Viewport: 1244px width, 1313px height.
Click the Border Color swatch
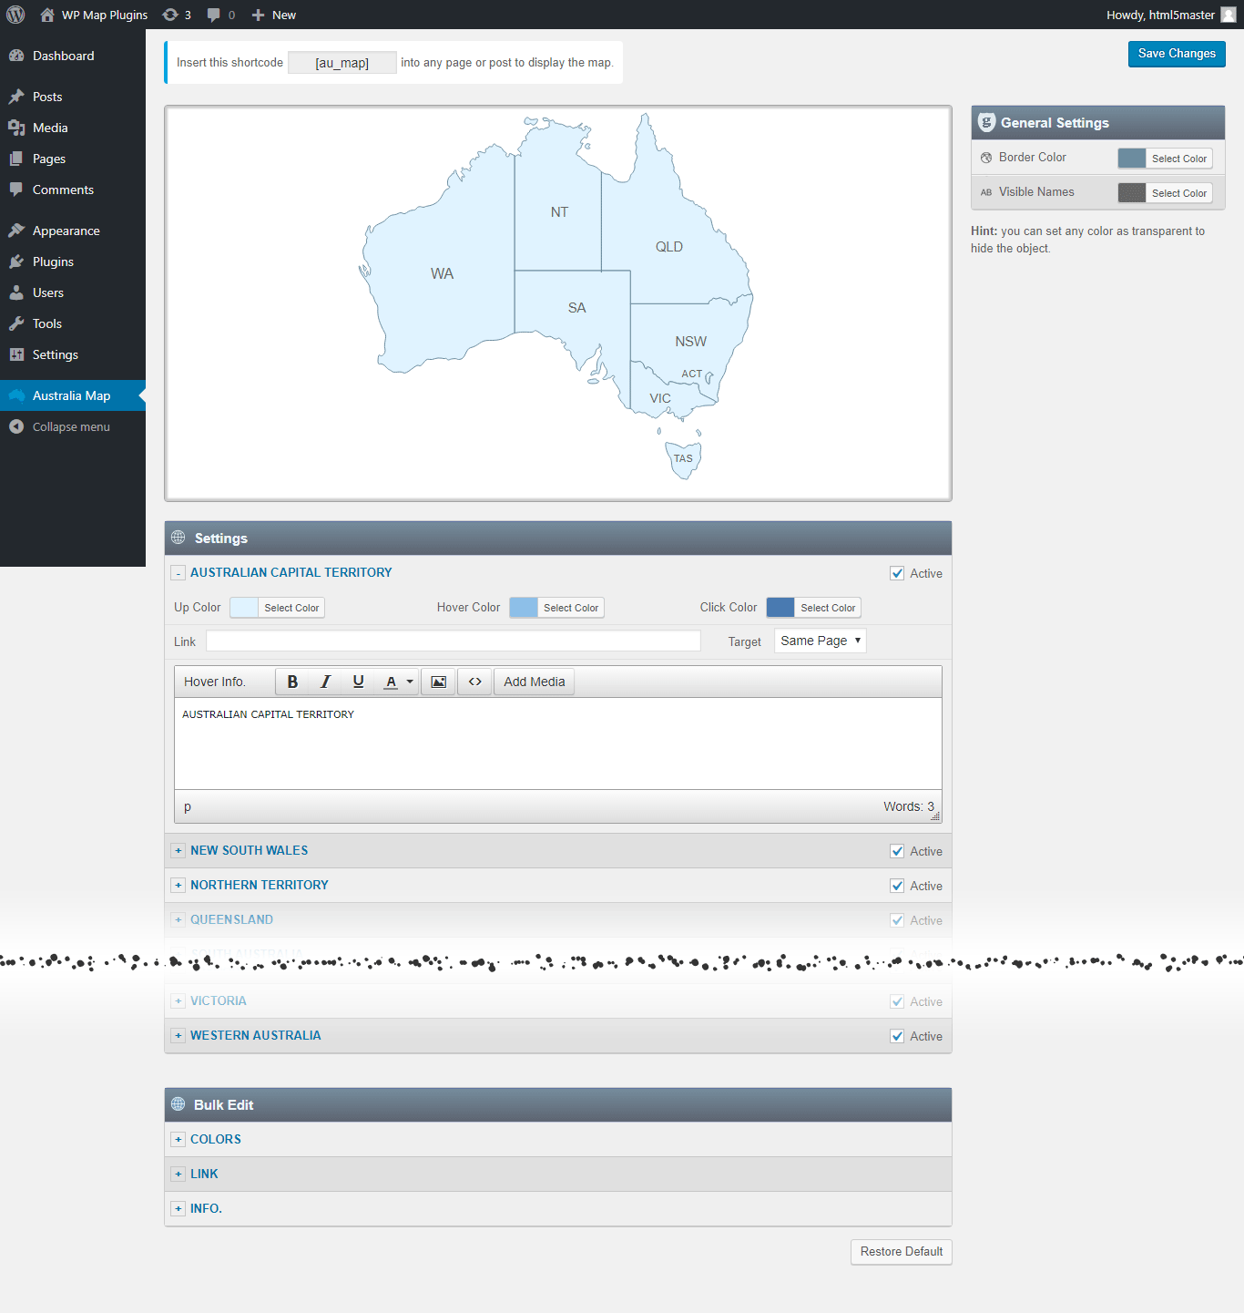(1132, 159)
